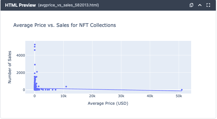
Task: Click the 20k tick on the x-axis
Action: 92,96
